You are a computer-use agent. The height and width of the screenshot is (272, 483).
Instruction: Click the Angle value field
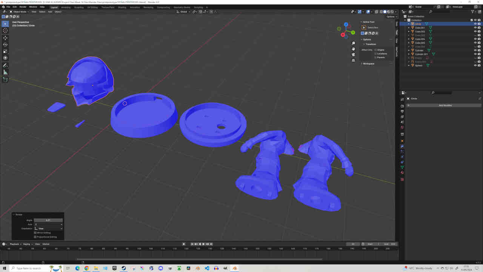coord(48,220)
